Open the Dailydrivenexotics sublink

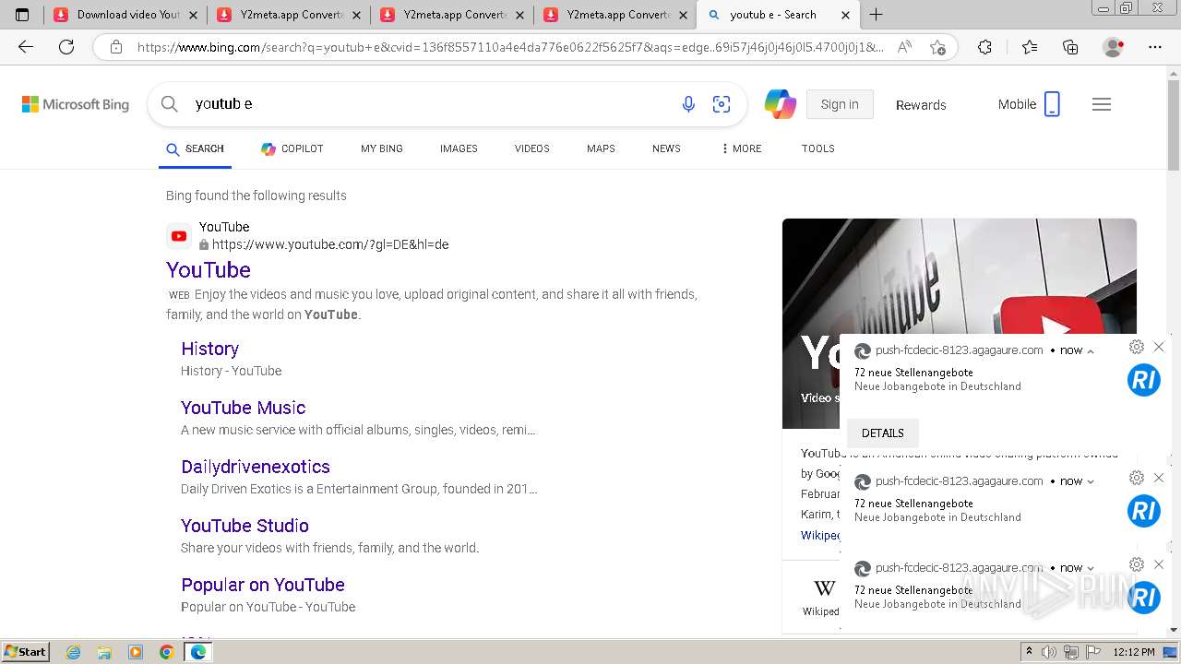tap(256, 467)
